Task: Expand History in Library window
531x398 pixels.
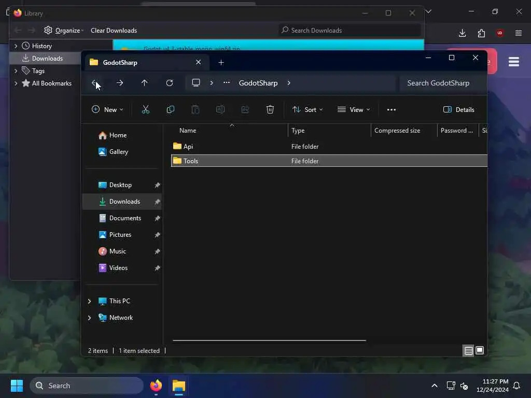Action: [x=16, y=46]
